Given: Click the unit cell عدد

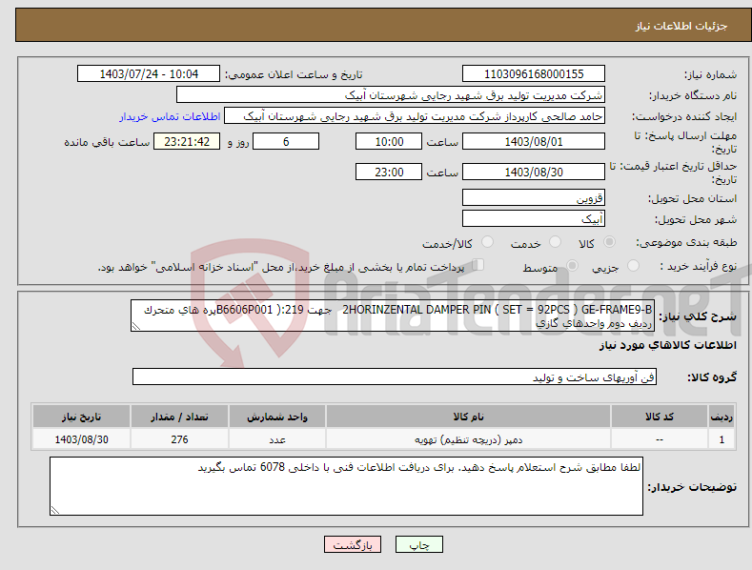Looking at the screenshot, I should pyautogui.click(x=277, y=439).
